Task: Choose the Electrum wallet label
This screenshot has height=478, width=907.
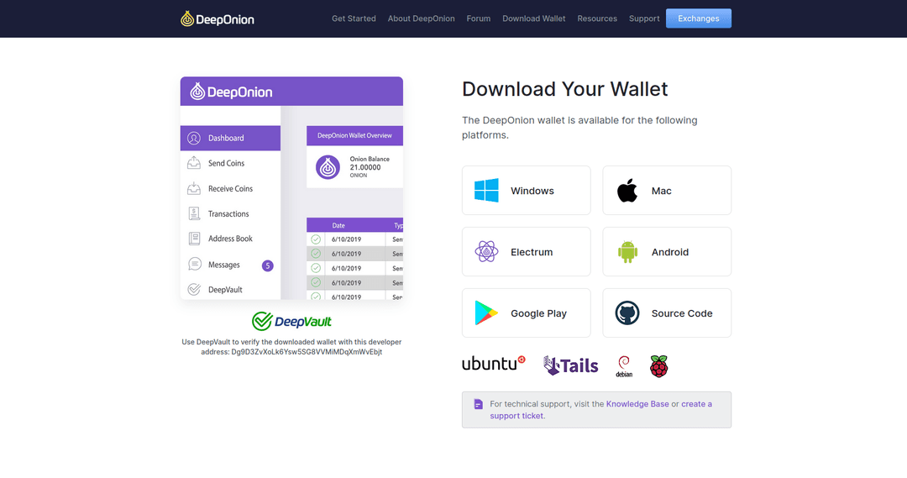Action: (x=532, y=252)
